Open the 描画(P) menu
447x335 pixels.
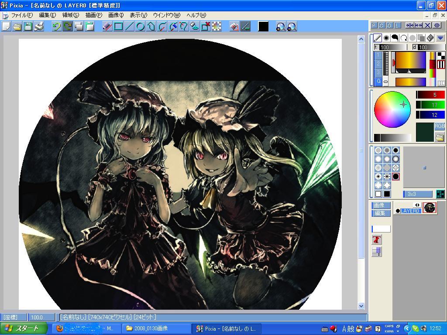tap(93, 15)
